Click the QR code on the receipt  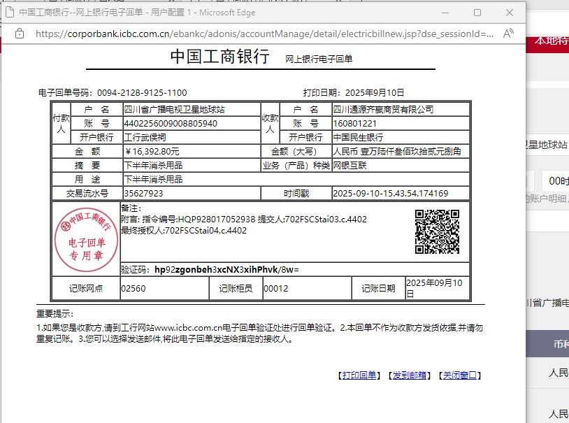pos(438,231)
